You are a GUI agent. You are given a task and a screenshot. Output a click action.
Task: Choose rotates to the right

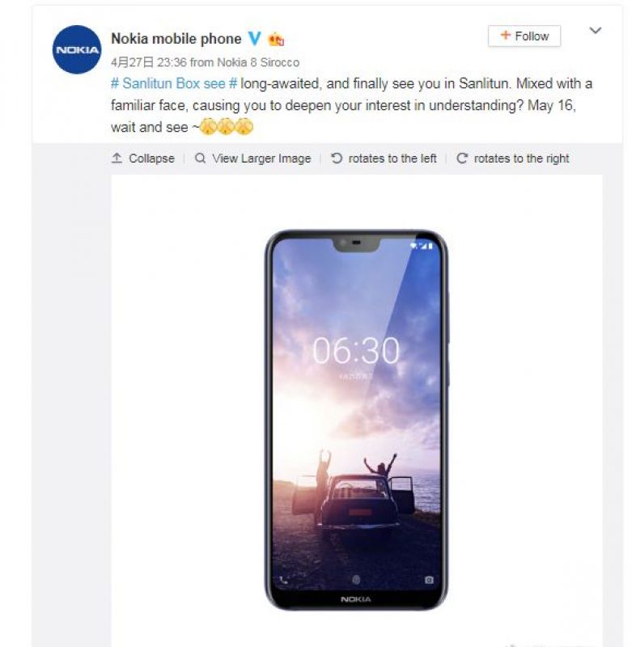click(x=521, y=159)
